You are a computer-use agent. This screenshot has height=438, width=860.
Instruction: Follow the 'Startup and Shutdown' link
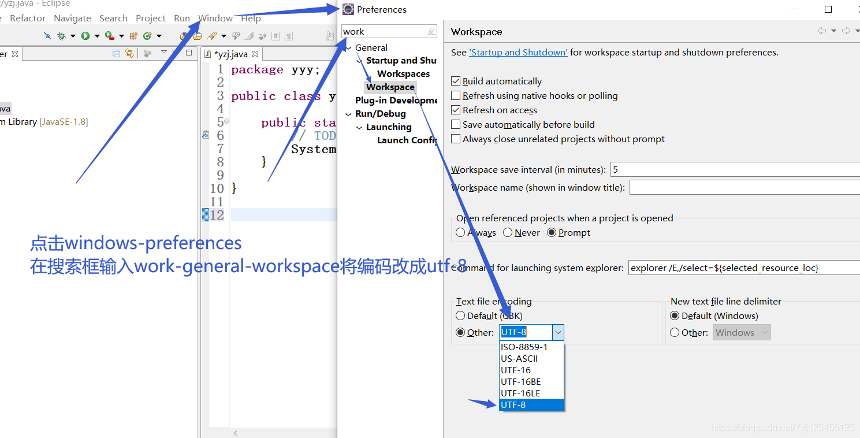[518, 52]
